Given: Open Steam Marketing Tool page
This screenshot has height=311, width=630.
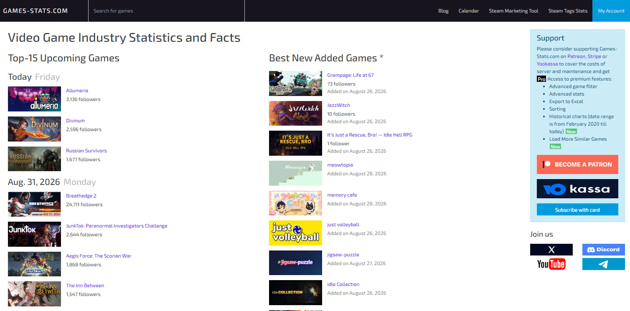Looking at the screenshot, I should [x=513, y=11].
